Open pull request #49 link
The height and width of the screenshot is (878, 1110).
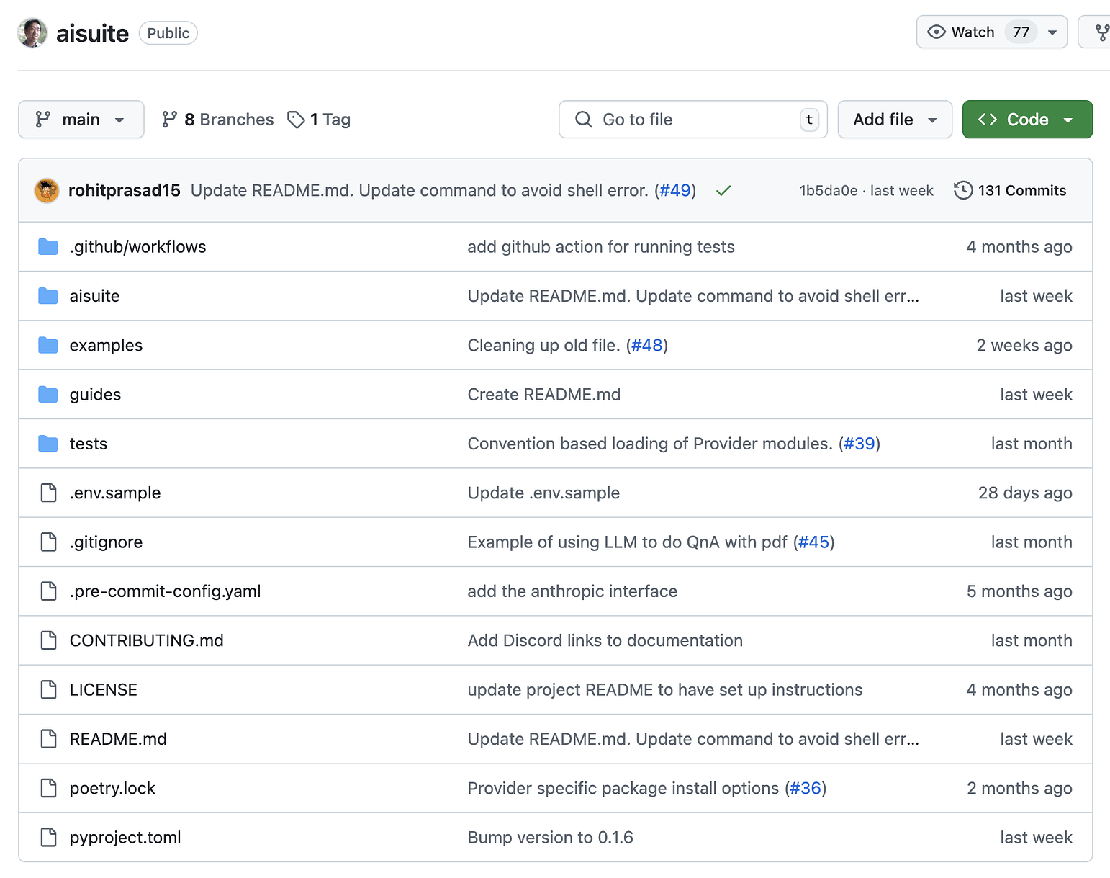[675, 191]
